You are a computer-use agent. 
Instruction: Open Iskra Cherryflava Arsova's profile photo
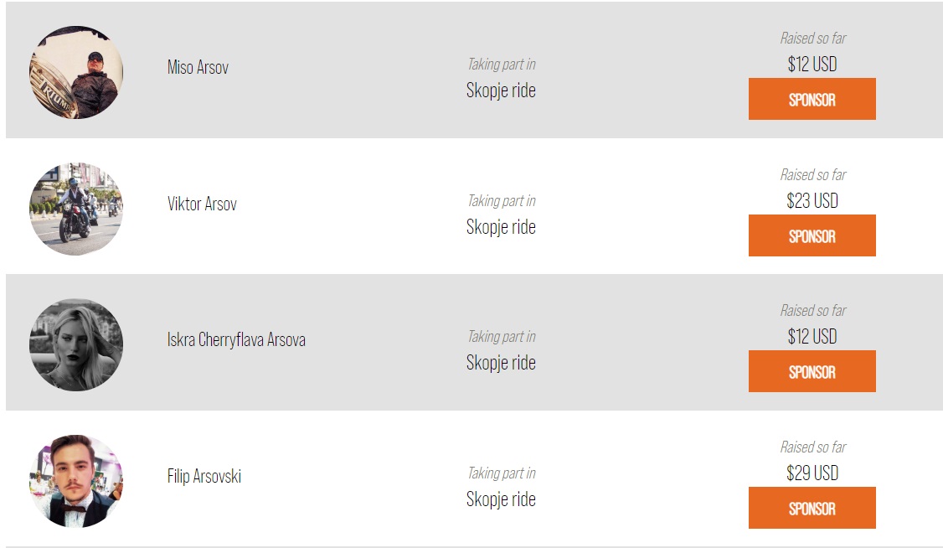pyautogui.click(x=76, y=344)
